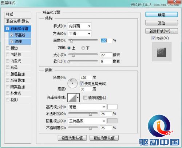This screenshot has height=148, width=182.
Task: Click the 复位 button
Action: [x=162, y=23]
